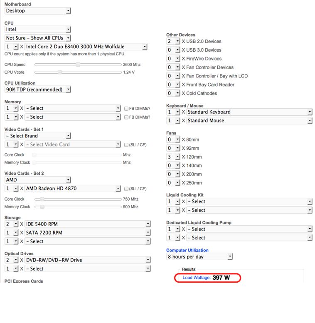Click the CPU Speed slider handle
The width and height of the screenshot is (315, 323).
[x=78, y=65]
